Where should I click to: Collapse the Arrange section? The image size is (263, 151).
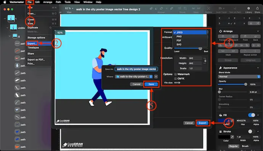[x=258, y=31]
